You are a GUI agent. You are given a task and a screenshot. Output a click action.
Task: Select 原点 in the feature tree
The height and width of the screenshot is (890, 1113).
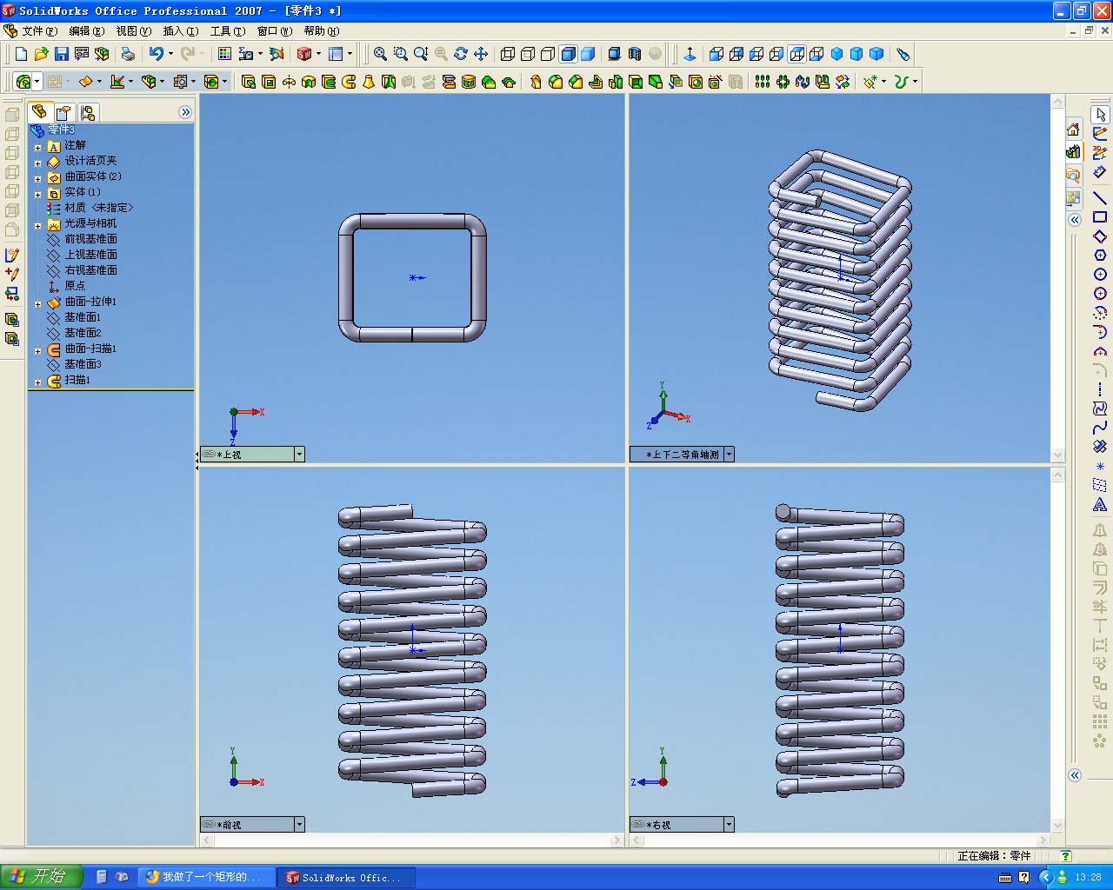[x=75, y=286]
